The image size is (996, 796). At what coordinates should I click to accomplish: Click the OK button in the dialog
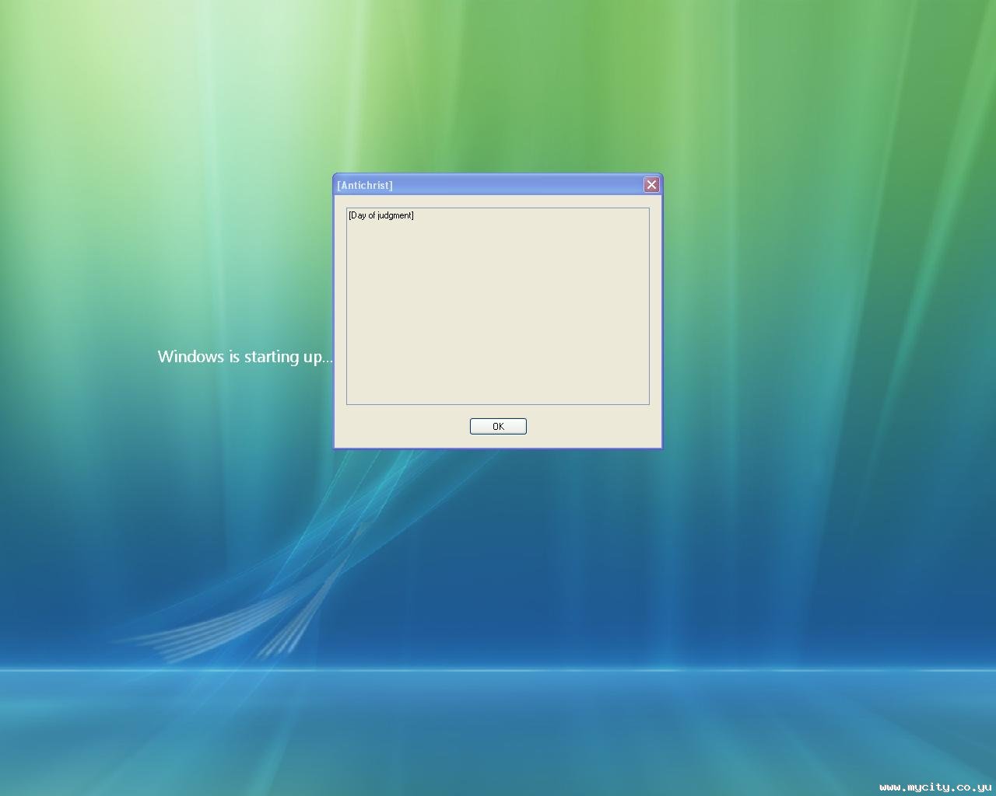click(x=498, y=426)
